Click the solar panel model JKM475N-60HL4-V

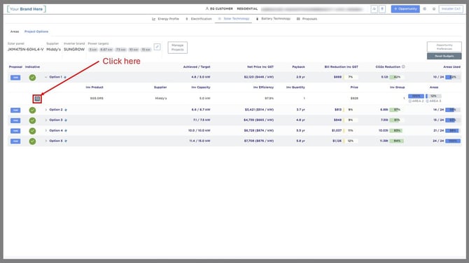click(x=25, y=49)
